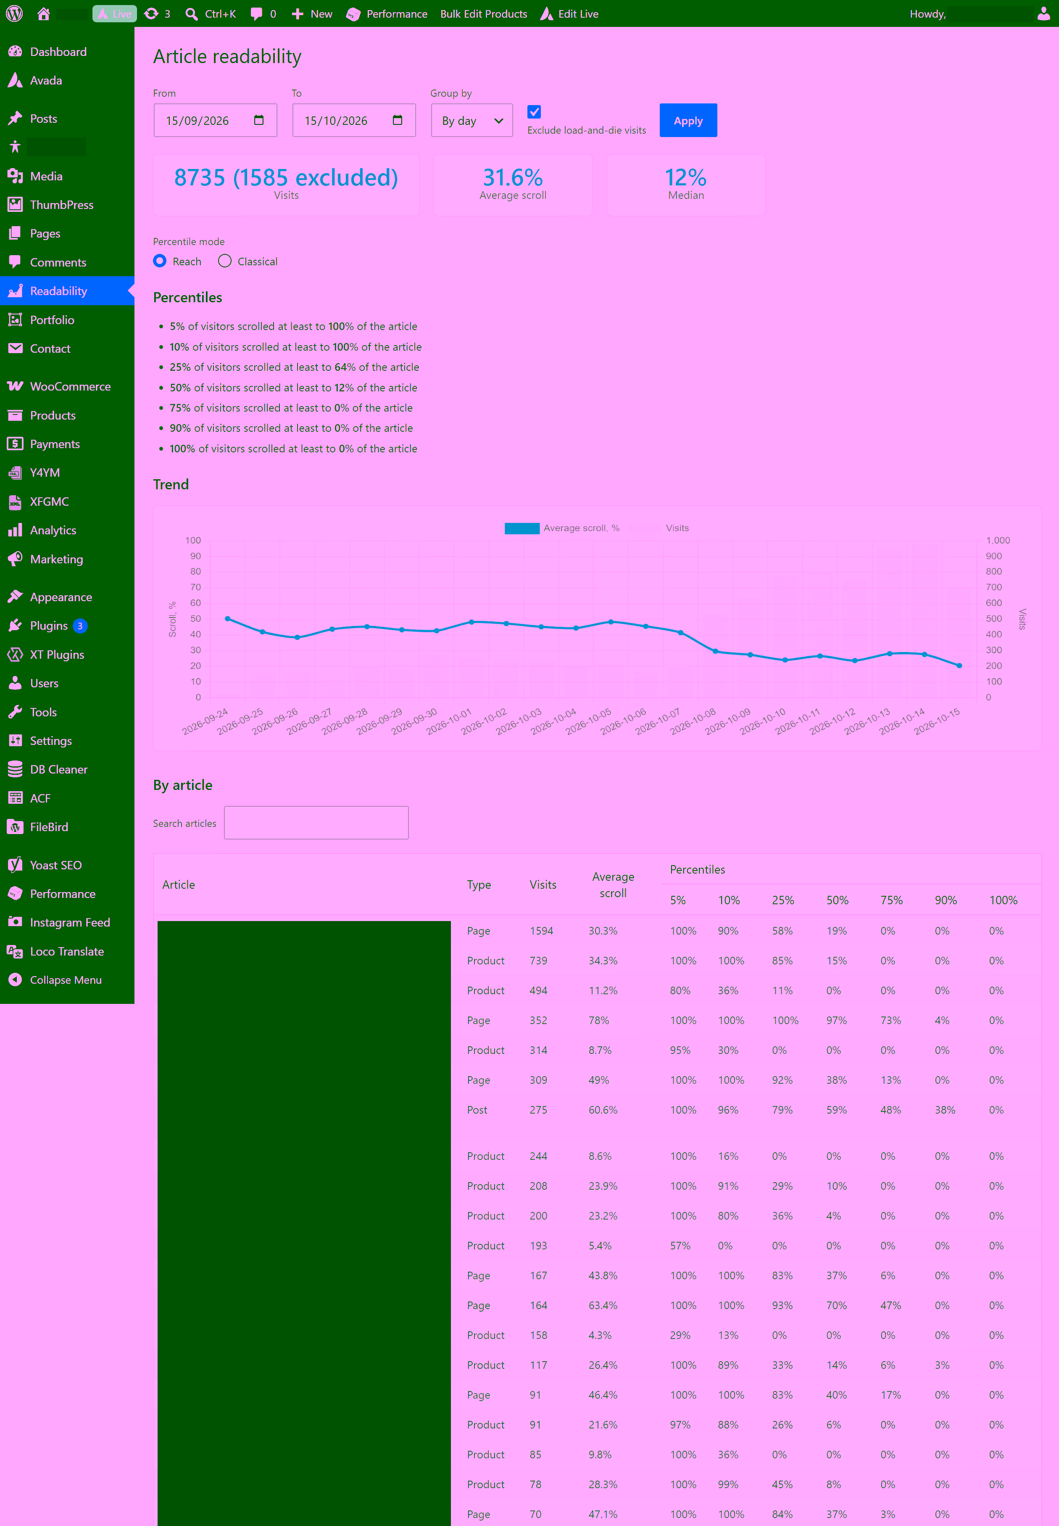The image size is (1059, 1526).
Task: Click the WordPress logo icon
Action: click(x=15, y=13)
